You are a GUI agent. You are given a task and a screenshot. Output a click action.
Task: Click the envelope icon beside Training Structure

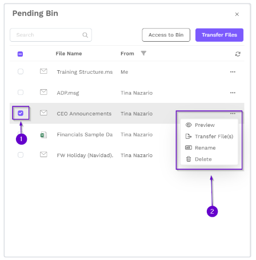[x=43, y=71]
